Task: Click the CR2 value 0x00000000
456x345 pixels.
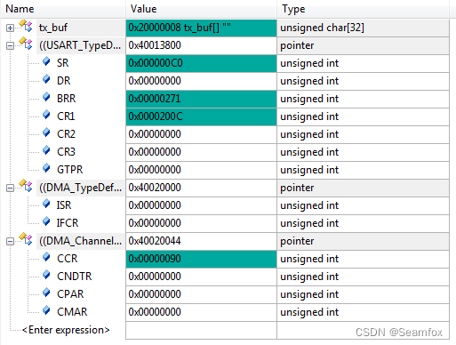Action: (201, 134)
